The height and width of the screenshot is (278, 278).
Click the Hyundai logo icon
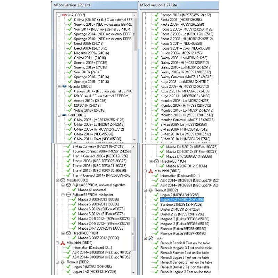click(64, 87)
